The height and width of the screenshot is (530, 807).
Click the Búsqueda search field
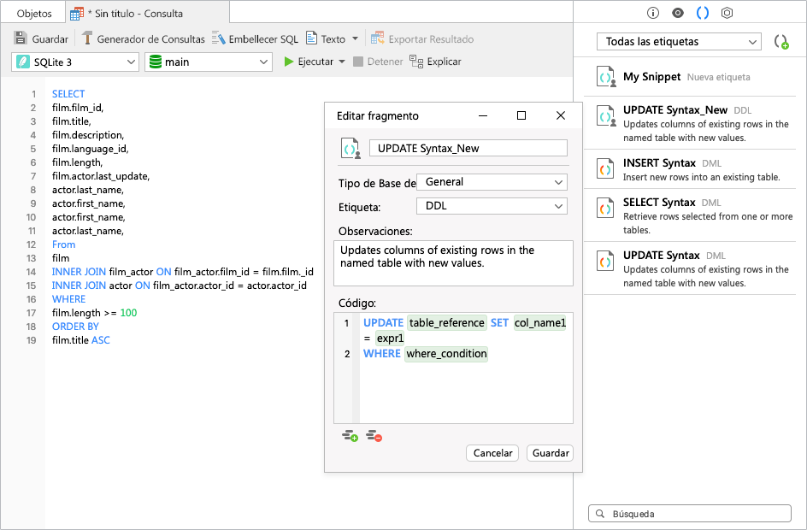coord(689,513)
